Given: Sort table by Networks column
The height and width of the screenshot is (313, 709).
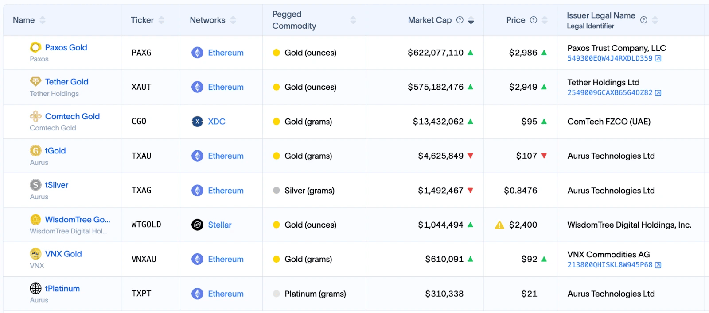Looking at the screenshot, I should tap(233, 20).
